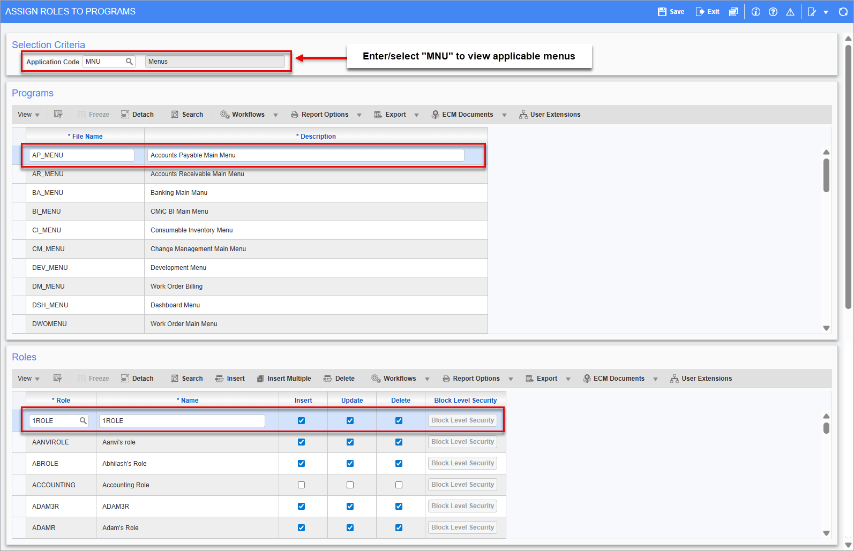Viewport: 854px width, 551px height.
Task: Uncheck Update for ABROLE
Action: pyautogui.click(x=350, y=464)
